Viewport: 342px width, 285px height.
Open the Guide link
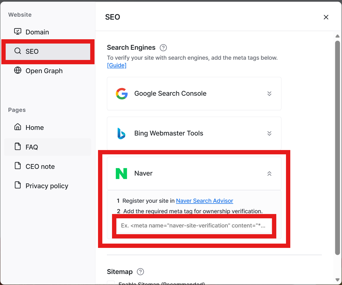click(x=117, y=65)
